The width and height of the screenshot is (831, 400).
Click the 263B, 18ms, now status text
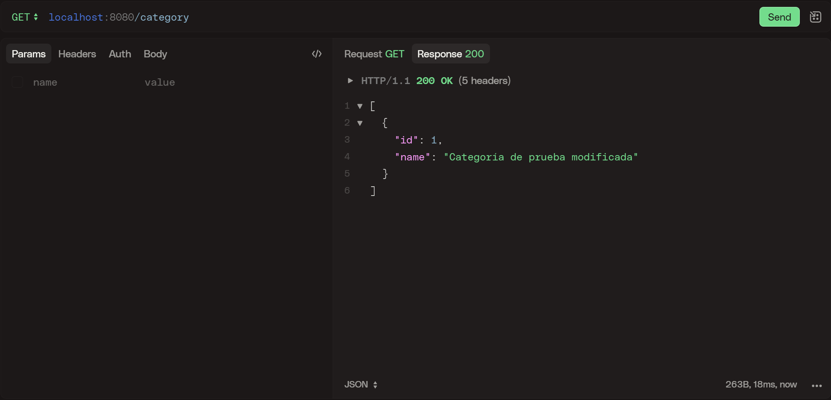click(x=761, y=384)
